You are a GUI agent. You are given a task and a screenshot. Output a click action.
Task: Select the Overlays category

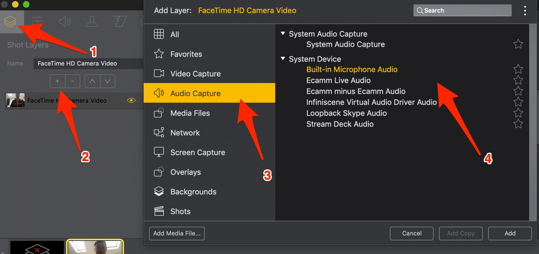tap(209, 172)
